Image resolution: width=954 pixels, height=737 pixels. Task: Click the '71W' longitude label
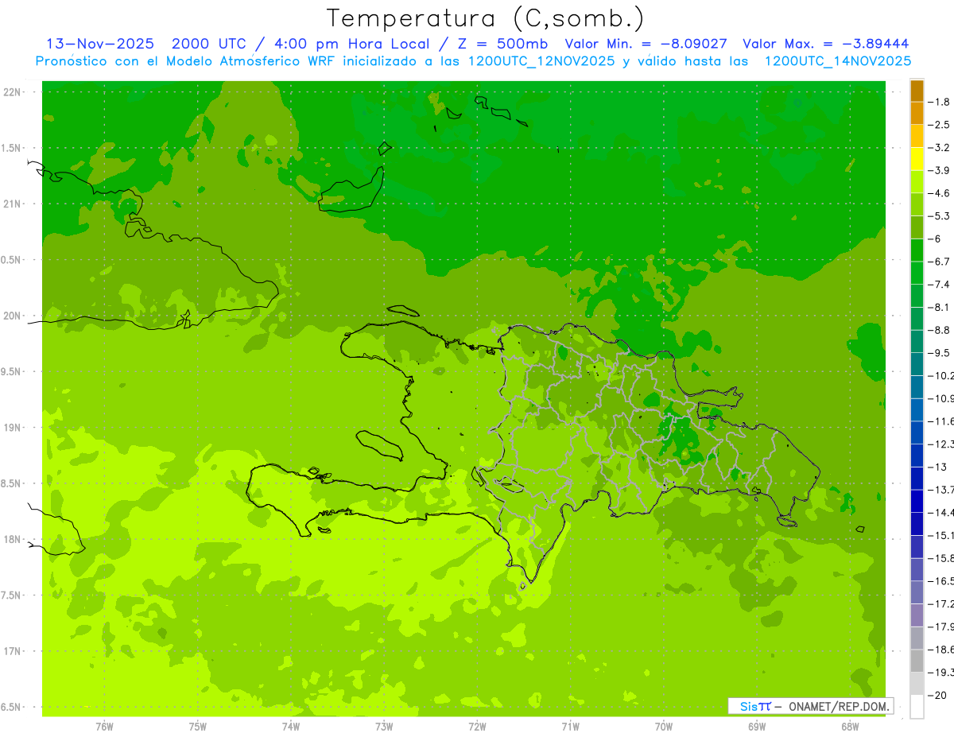point(570,727)
